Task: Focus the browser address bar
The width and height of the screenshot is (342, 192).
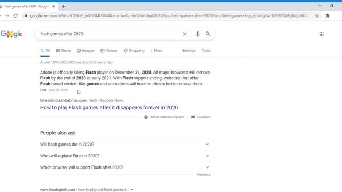Action: point(169,15)
